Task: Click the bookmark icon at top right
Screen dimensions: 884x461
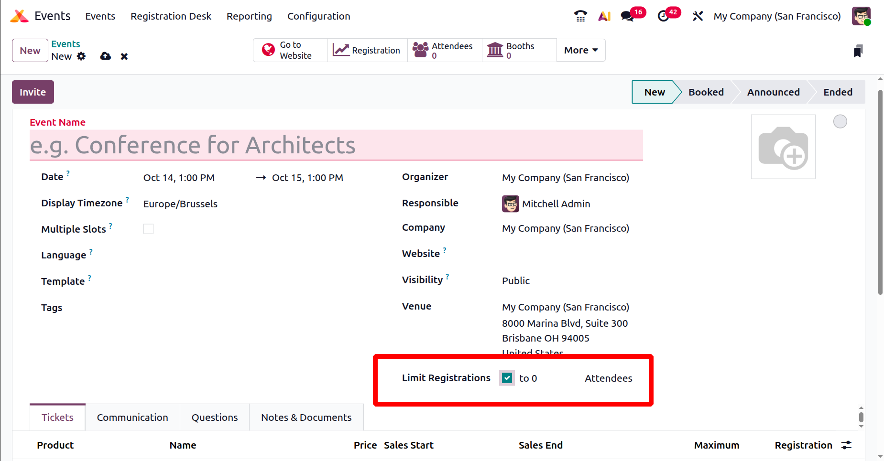Action: (858, 51)
